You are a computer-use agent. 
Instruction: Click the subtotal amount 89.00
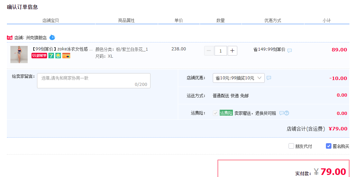tap(339, 50)
